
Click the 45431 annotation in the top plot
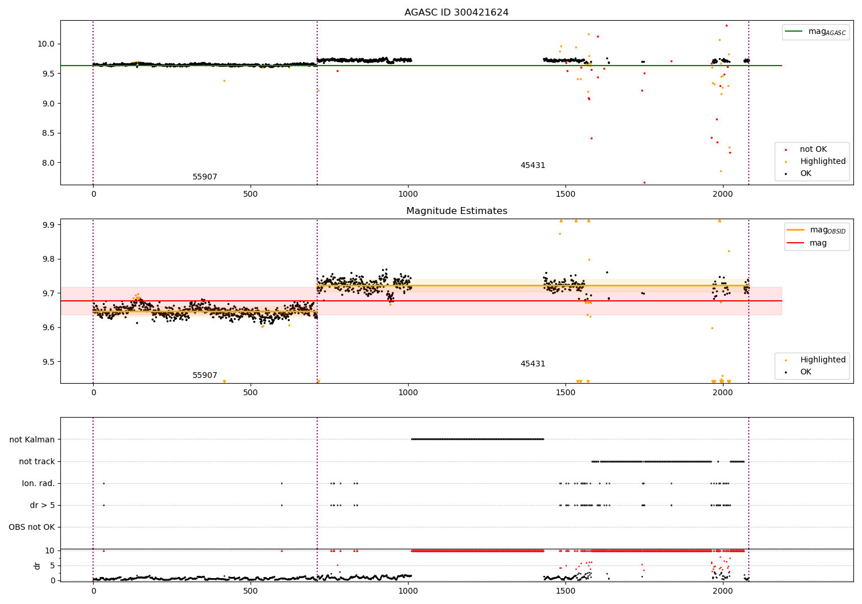tap(533, 166)
